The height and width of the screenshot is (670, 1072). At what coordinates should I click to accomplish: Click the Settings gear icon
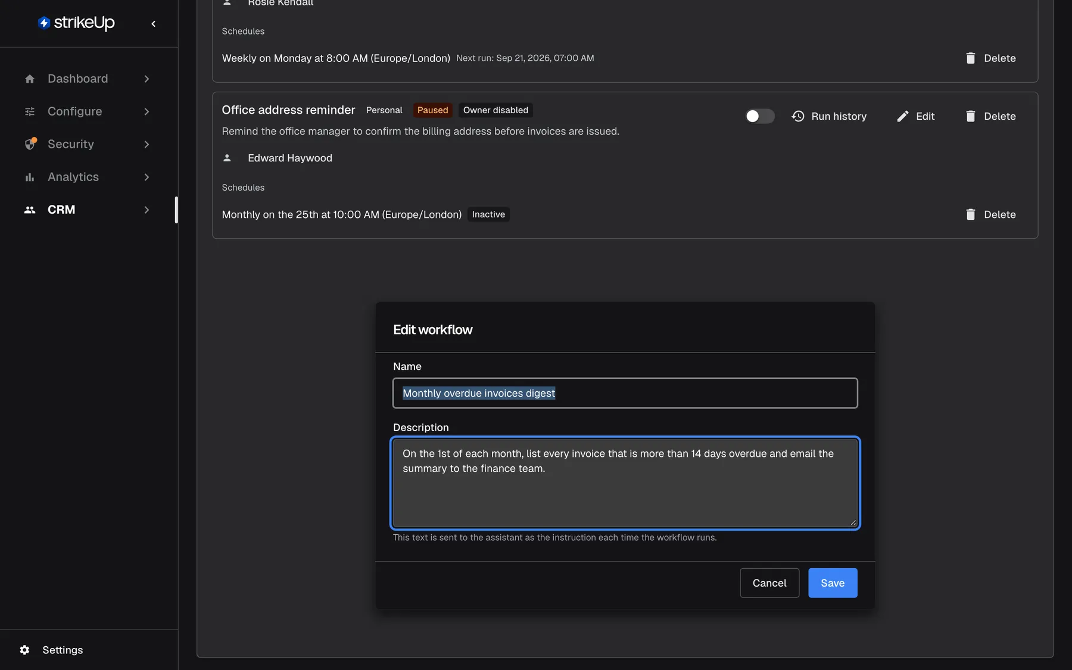click(x=24, y=650)
